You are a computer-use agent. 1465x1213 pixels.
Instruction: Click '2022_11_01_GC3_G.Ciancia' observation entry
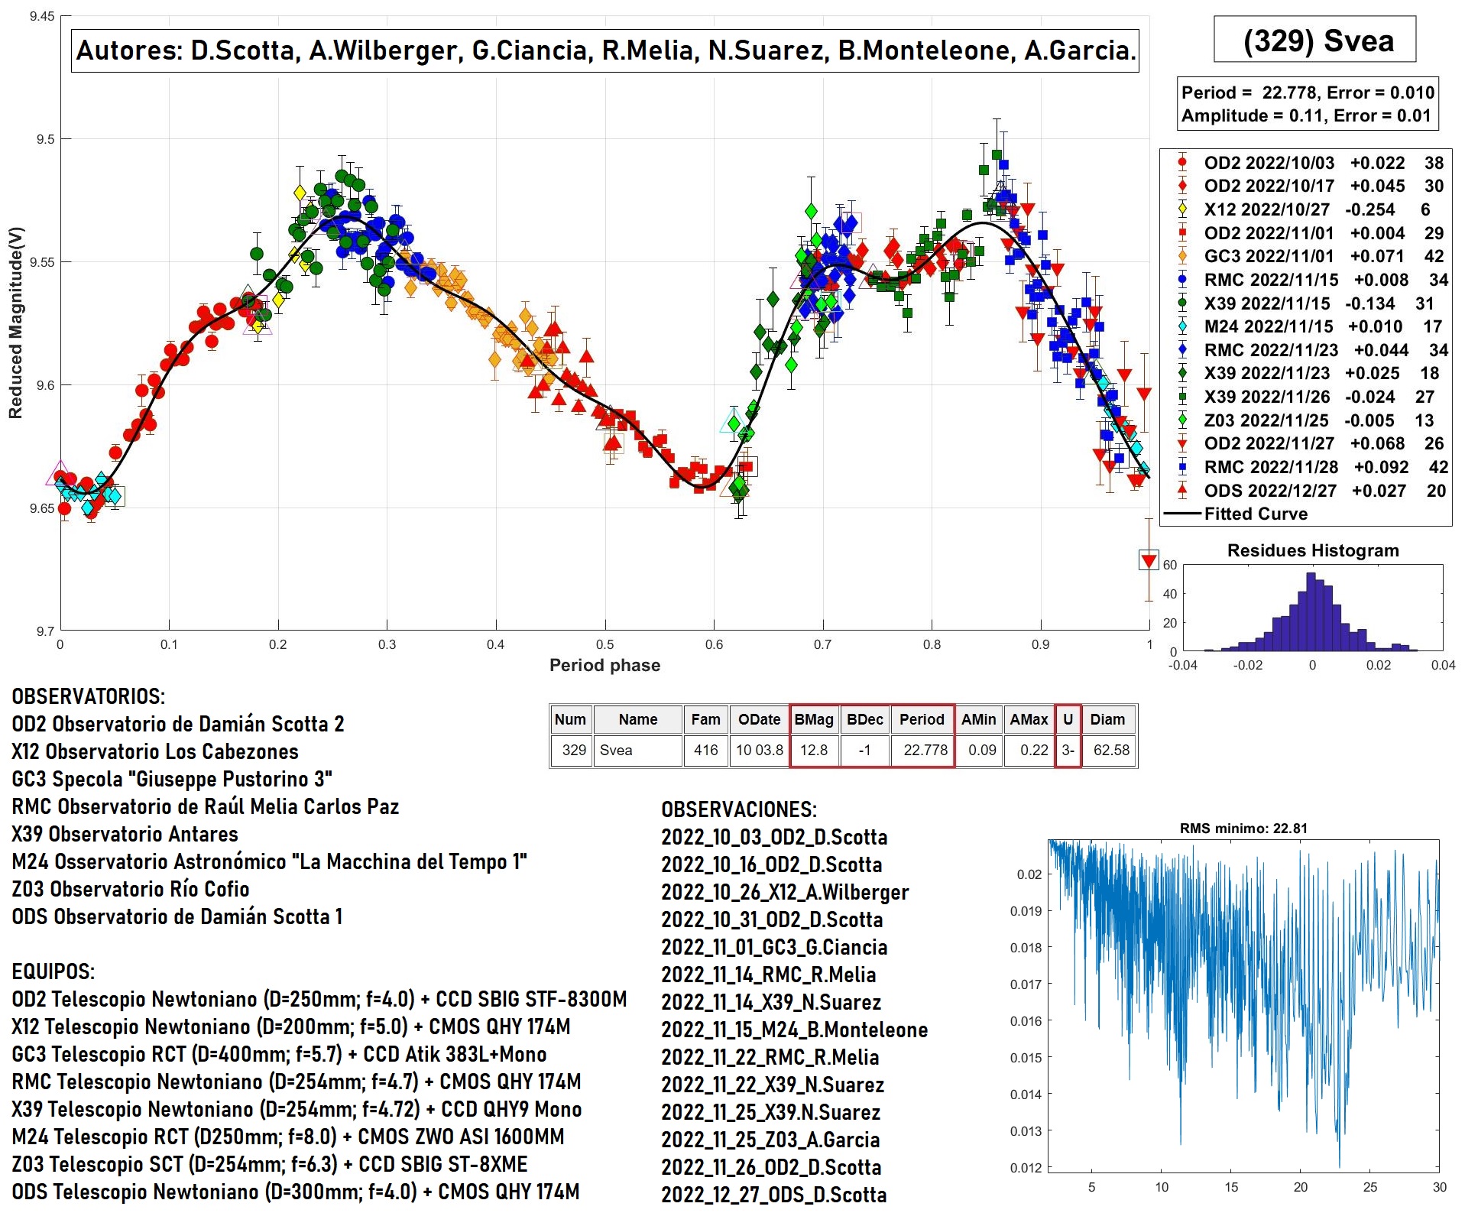coord(774,947)
